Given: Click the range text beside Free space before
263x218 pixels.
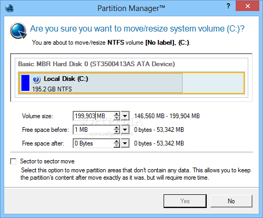Looking at the screenshot, I should (x=159, y=130).
